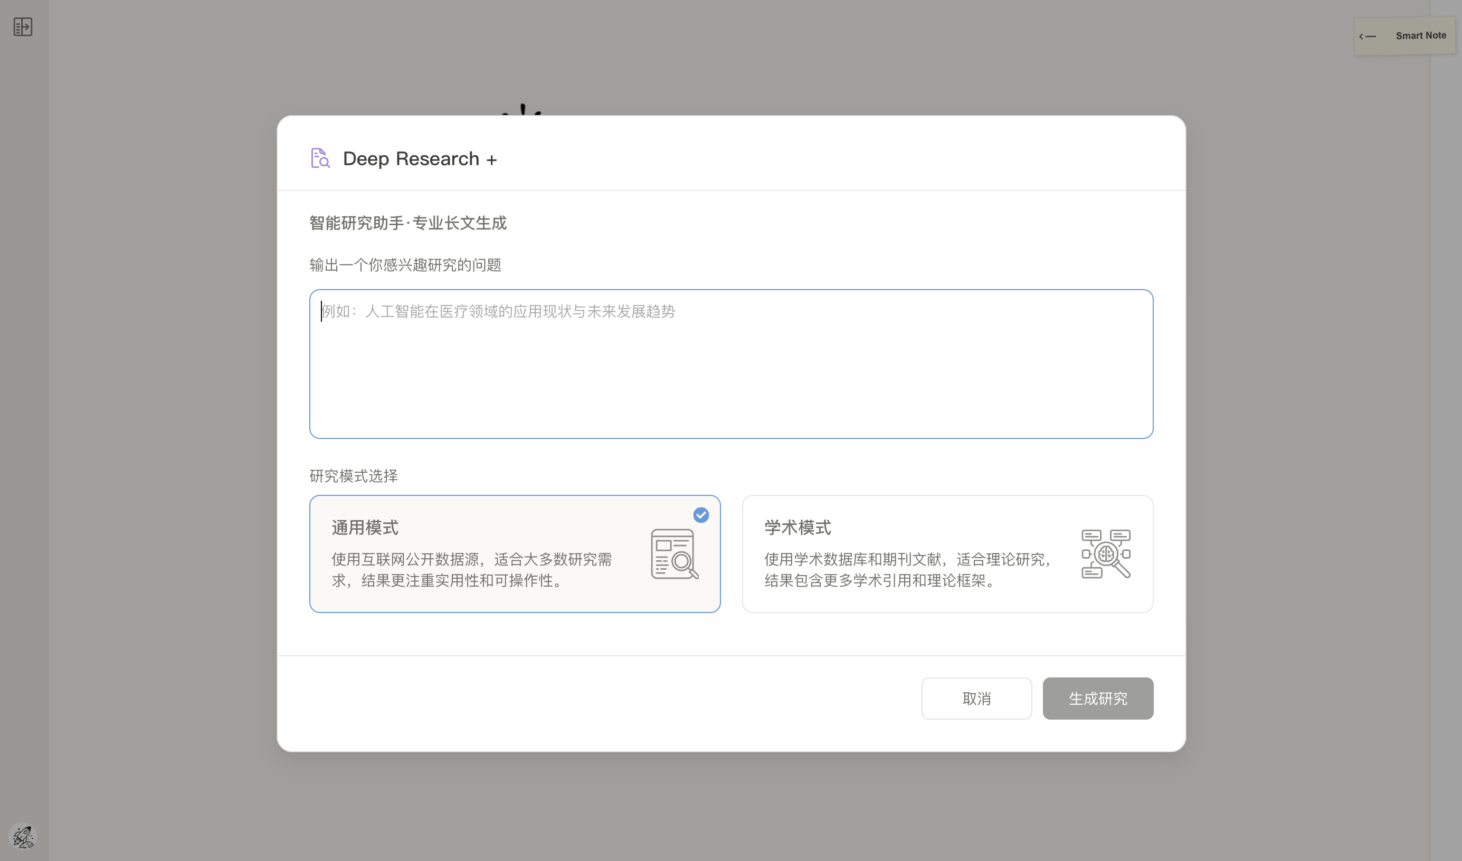Click the 学术模式 brain magnifier illustration
This screenshot has width=1462, height=861.
pos(1105,553)
